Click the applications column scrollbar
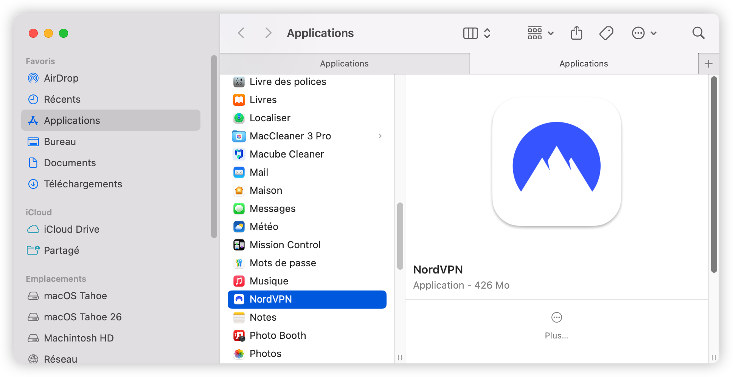The width and height of the screenshot is (733, 377). tap(400, 236)
